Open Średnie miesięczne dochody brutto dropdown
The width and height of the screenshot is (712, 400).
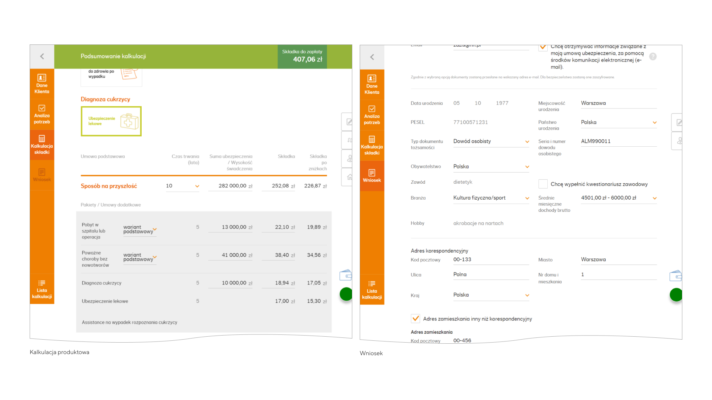click(x=619, y=198)
